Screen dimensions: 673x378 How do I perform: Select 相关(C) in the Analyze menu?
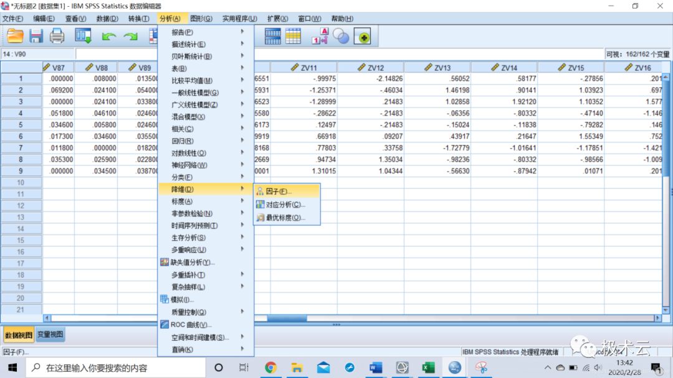tap(206, 129)
